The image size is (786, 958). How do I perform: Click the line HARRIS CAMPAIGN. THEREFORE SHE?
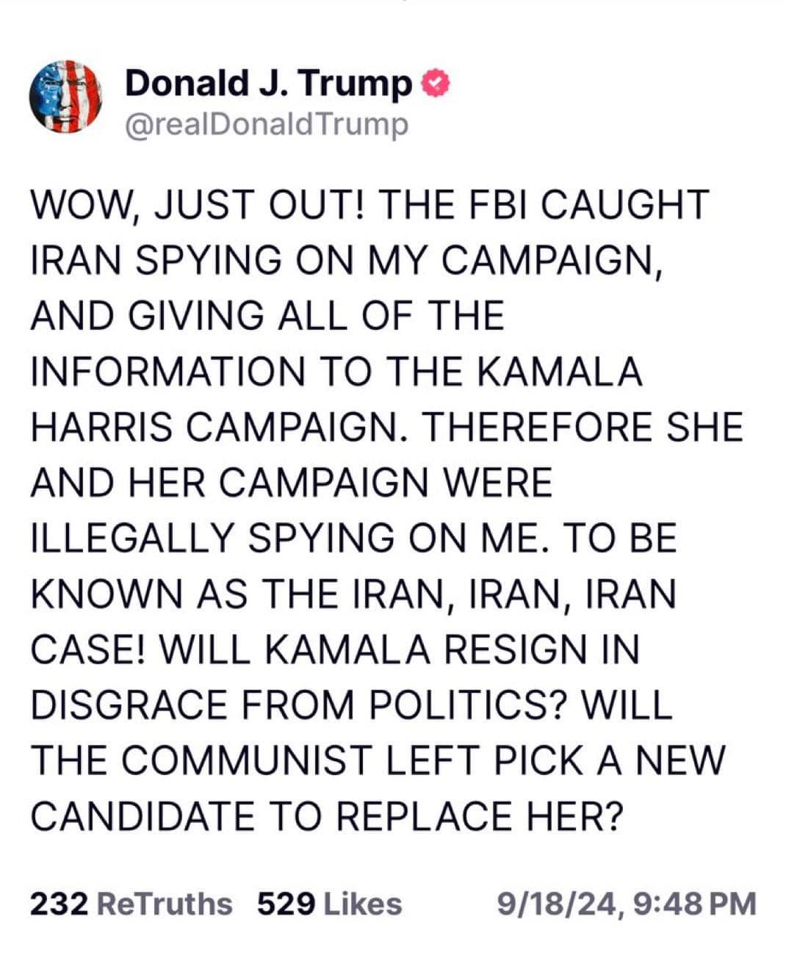click(387, 427)
